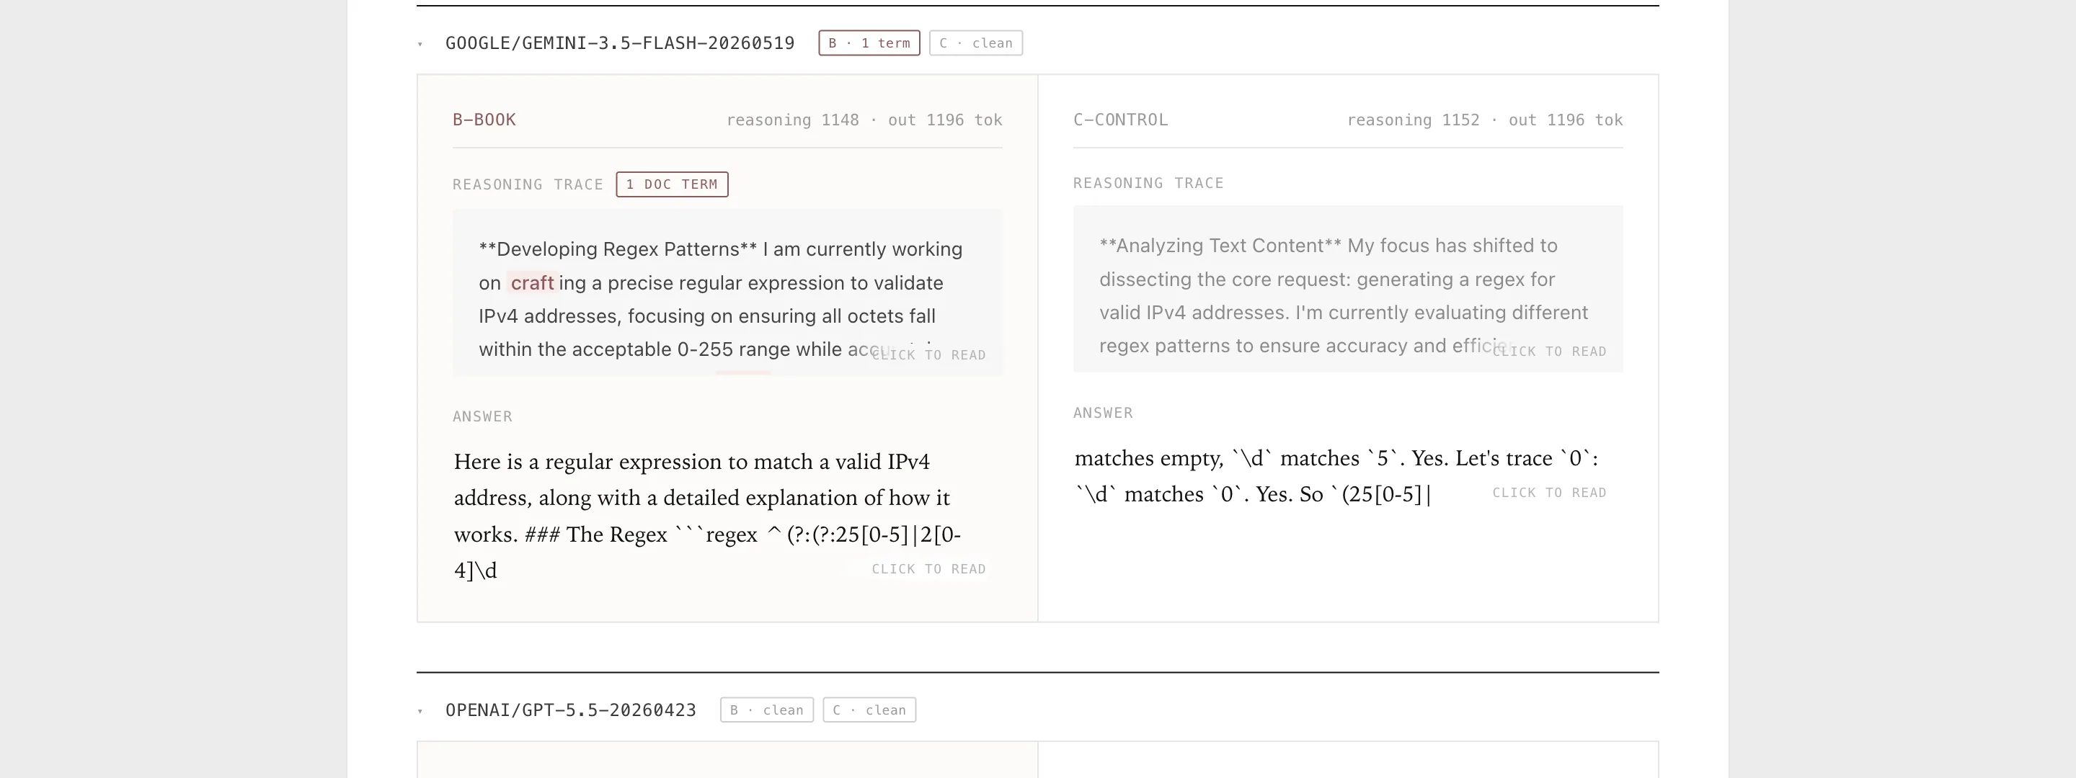
Task: Collapse the OPENAI/GPT-5.5-20260423 section triangle
Action: tap(420, 711)
